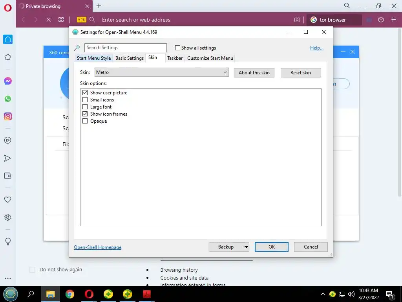Click the tor browser search box
This screenshot has height=302, width=402.
click(334, 20)
